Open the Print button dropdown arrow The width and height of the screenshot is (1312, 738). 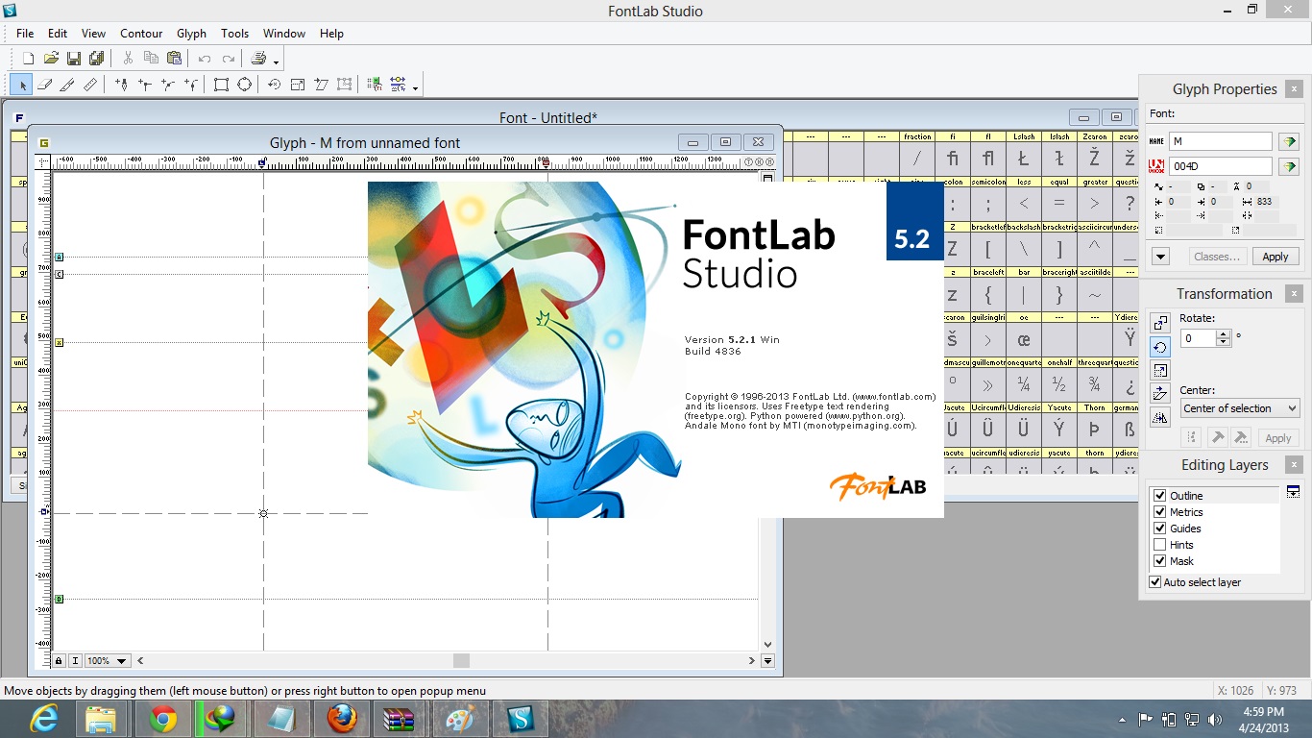point(277,61)
